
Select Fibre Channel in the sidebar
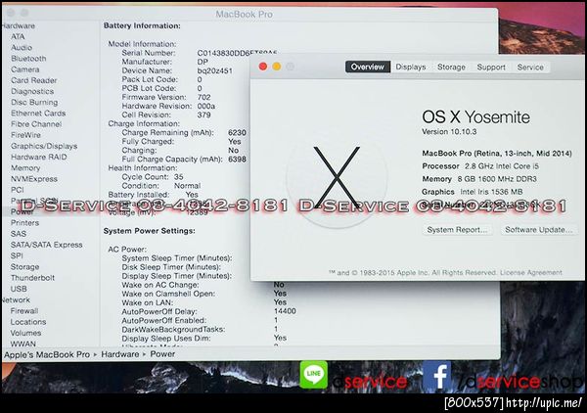click(36, 124)
